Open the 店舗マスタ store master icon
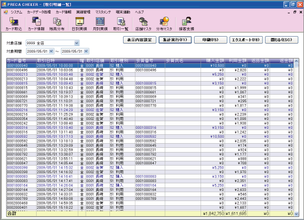 coord(143,24)
